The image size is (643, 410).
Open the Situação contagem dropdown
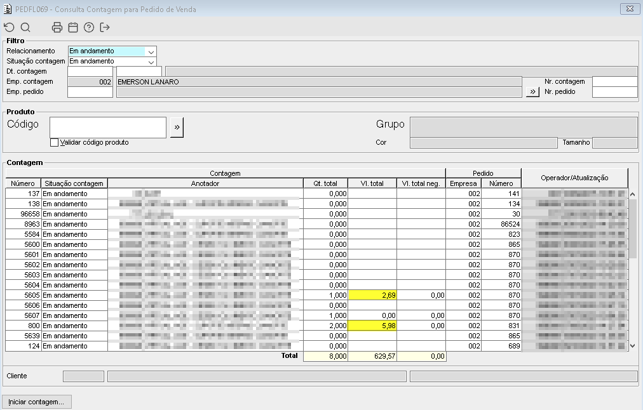(151, 62)
